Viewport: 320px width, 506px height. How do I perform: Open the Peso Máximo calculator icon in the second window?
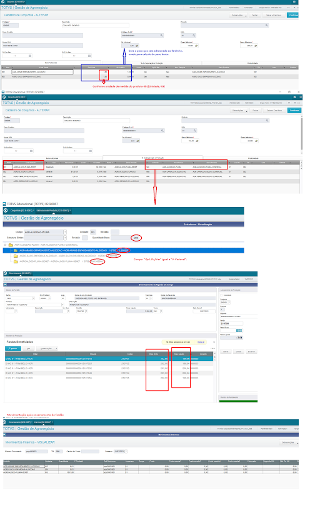coord(256,141)
